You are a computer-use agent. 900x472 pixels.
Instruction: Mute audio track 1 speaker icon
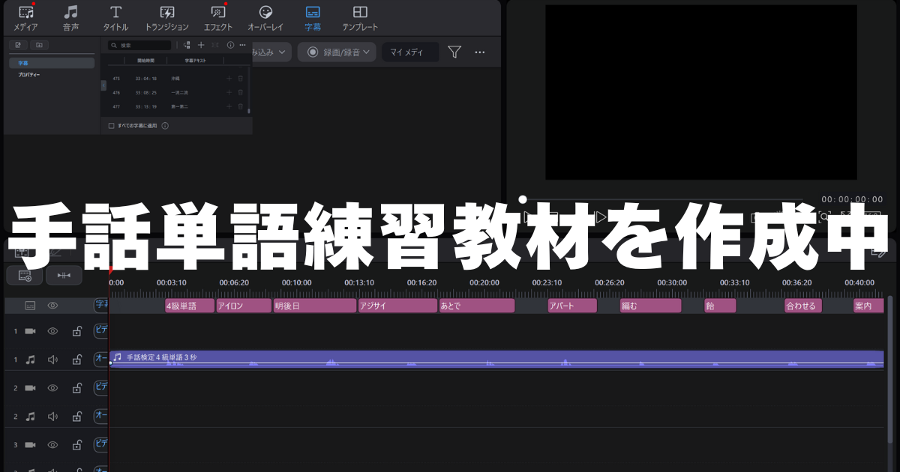point(52,360)
